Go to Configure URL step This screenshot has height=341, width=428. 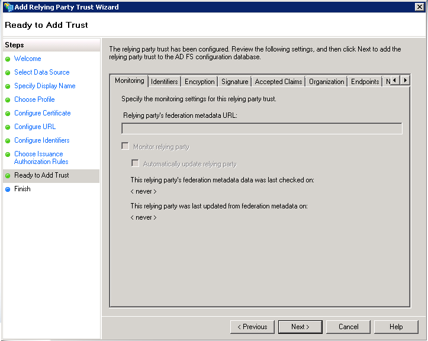35,127
